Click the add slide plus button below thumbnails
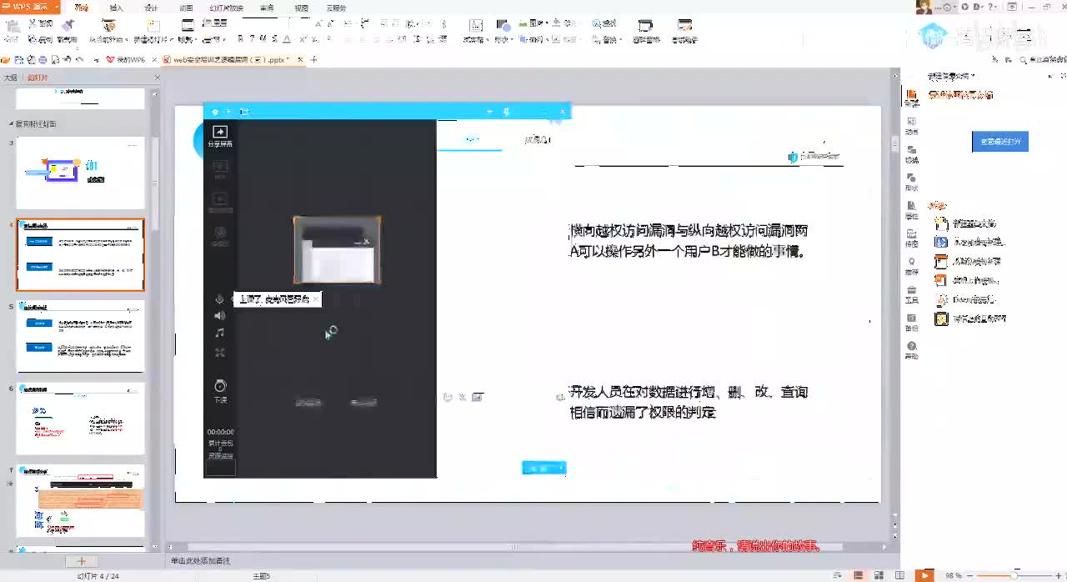The image size is (1067, 582). [x=81, y=561]
